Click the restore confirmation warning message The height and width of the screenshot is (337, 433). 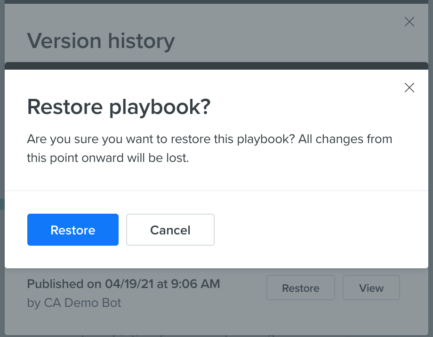pyautogui.click(x=209, y=148)
